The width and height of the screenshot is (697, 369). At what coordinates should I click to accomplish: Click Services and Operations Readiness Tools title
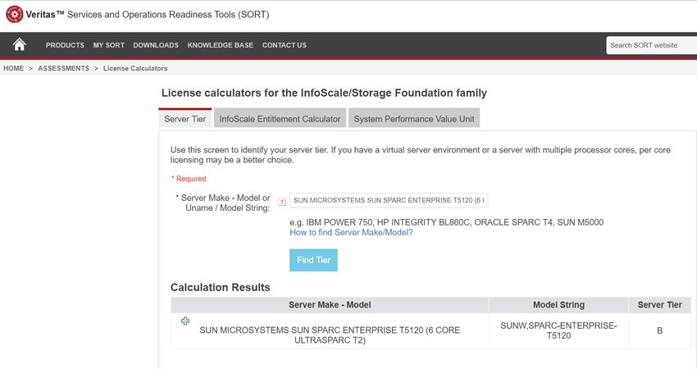[x=168, y=15]
